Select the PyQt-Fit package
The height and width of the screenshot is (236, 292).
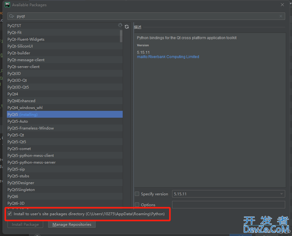coord(65,33)
